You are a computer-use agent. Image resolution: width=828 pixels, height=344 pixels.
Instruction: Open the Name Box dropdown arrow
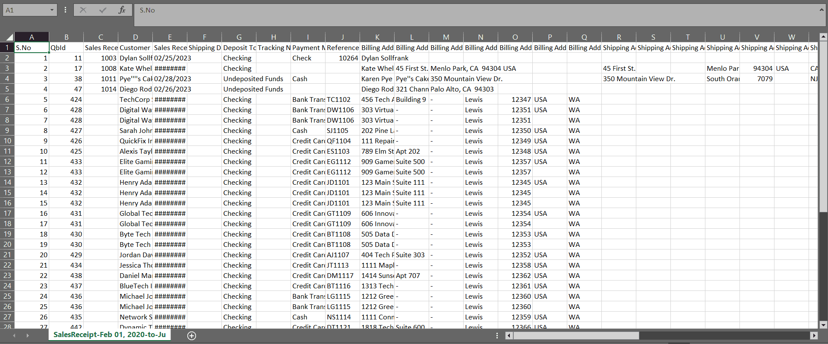pos(52,10)
